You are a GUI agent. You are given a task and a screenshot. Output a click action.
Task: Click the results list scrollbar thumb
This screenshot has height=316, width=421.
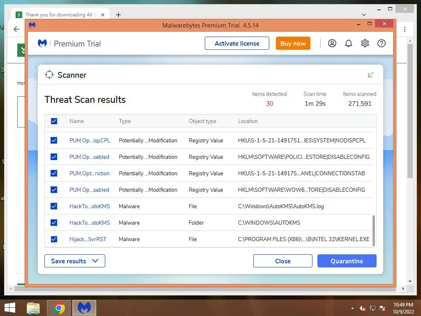tap(373, 230)
